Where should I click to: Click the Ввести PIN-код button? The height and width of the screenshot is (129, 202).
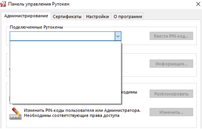tap(171, 36)
